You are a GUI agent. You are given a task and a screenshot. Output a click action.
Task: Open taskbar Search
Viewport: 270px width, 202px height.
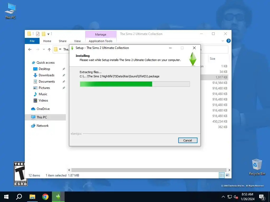point(19,197)
